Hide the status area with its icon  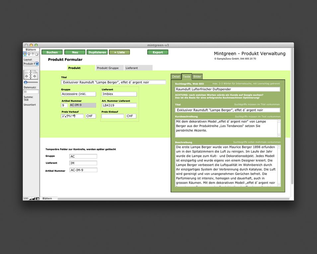[x=37, y=198]
